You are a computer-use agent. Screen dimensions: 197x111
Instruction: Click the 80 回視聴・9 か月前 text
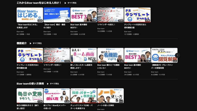click(x=158, y=75)
